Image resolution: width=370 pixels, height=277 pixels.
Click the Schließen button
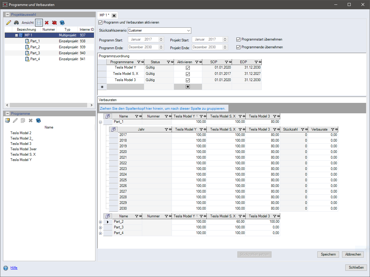coord(356,267)
